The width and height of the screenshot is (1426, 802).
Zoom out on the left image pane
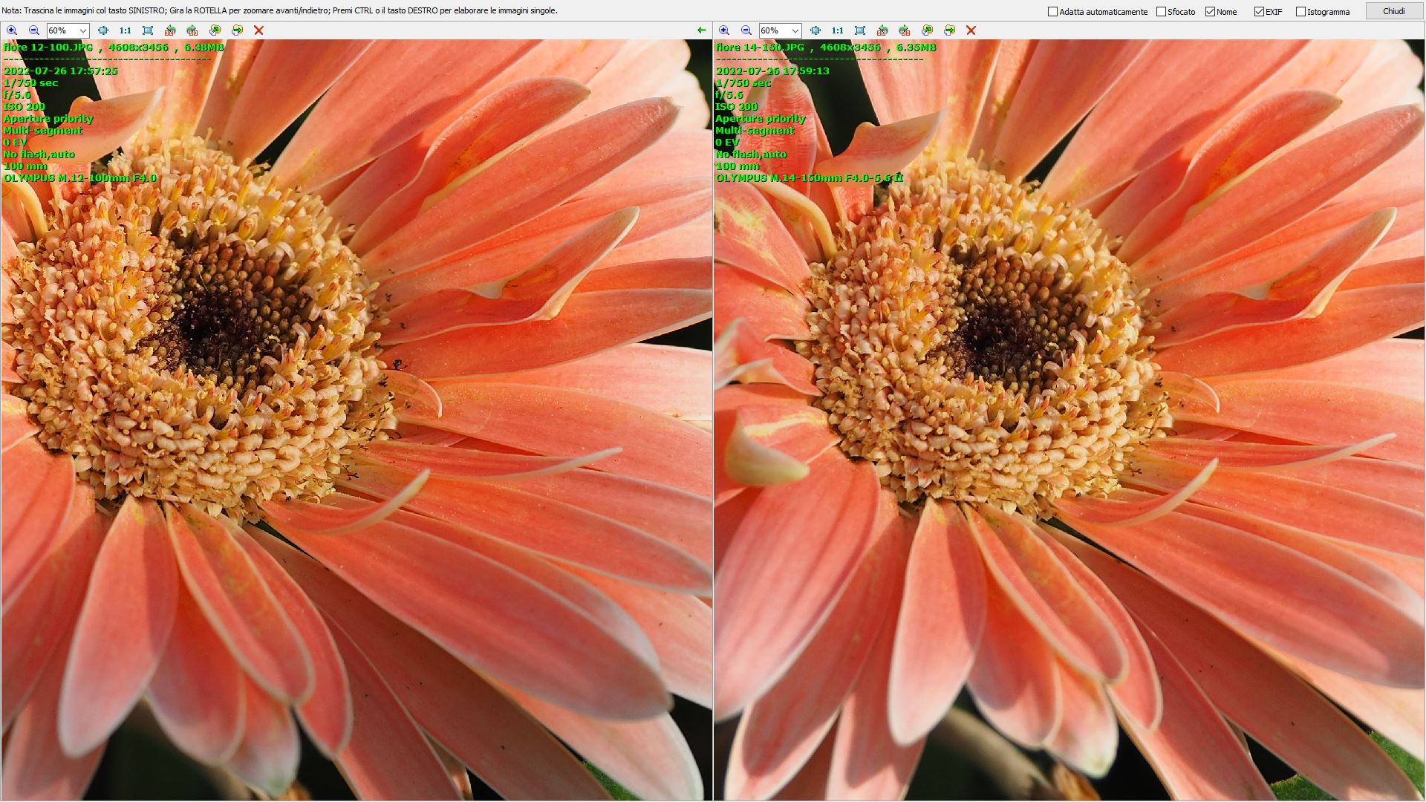[33, 30]
